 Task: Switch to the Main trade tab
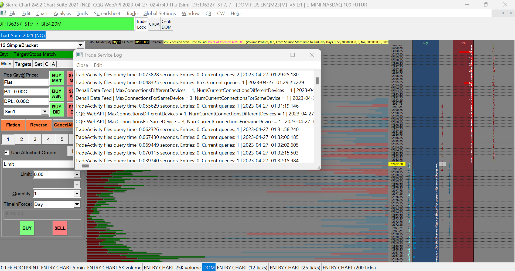6,64
